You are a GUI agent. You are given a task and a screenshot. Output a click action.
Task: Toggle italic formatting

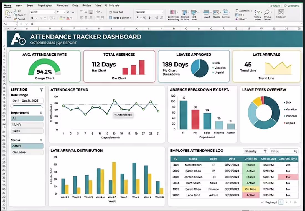tap(37, 17)
